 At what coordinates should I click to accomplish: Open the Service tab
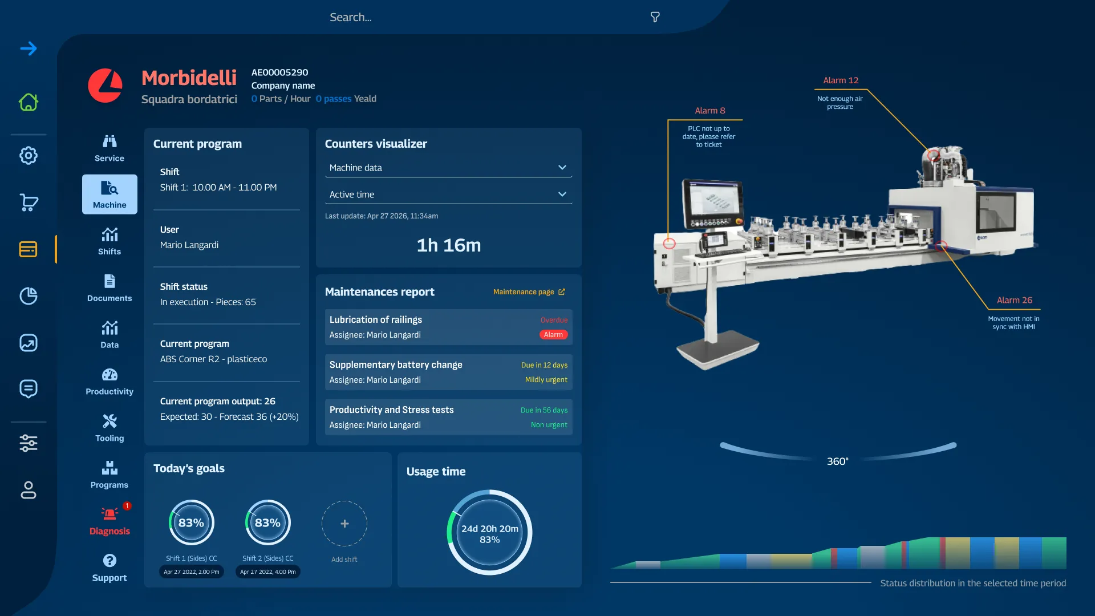pos(109,148)
